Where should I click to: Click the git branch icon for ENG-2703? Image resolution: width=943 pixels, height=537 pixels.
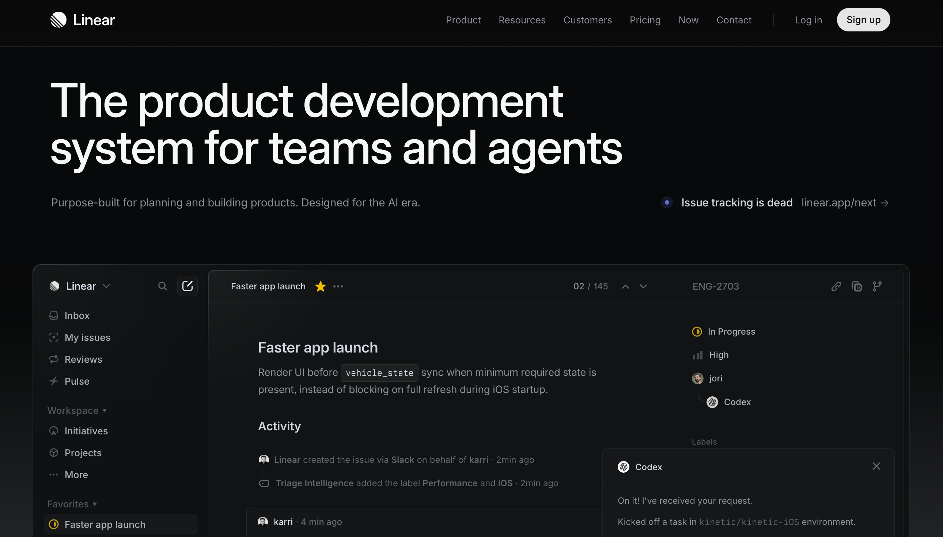(877, 286)
